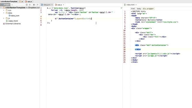Close the index.html tab

[x=136, y=5]
